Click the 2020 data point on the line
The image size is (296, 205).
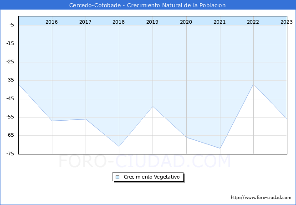coord(187,137)
